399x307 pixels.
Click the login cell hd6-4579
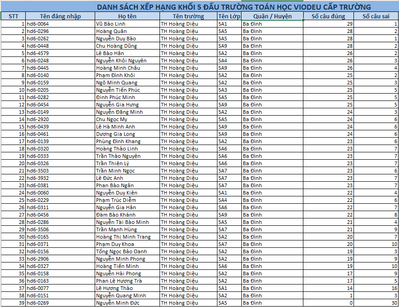[60, 53]
